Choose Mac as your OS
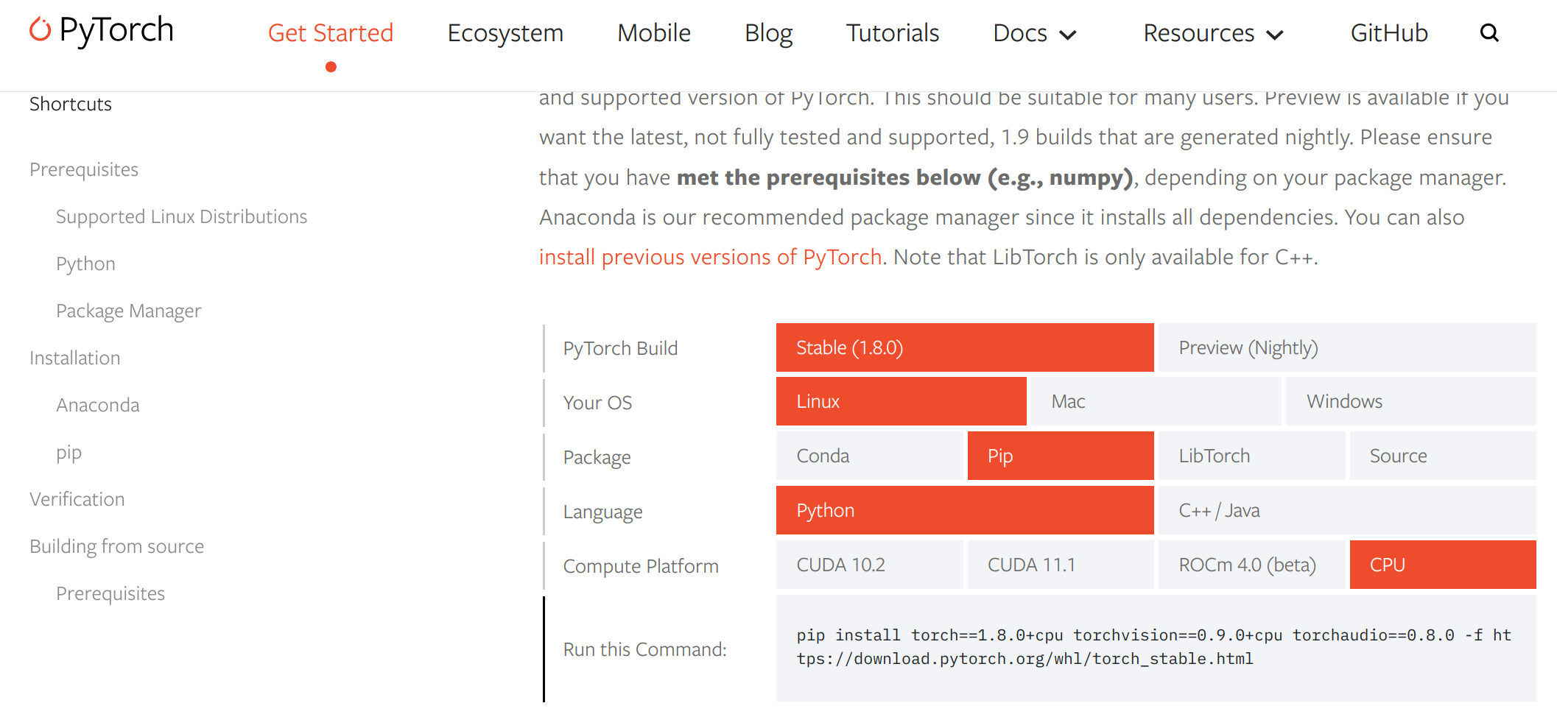Viewport: 1557px width, 717px height. coord(1156,401)
